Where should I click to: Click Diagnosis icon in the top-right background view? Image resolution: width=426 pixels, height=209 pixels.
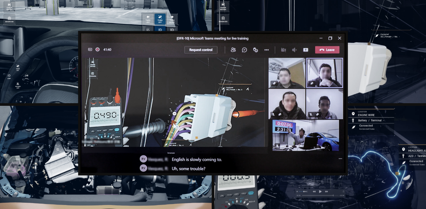(223, 19)
